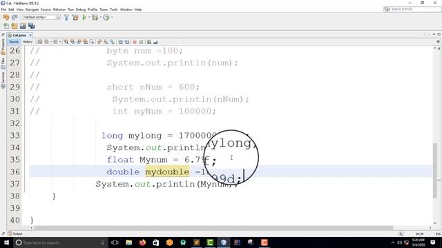Open the Projects side panel

[x=3, y=47]
